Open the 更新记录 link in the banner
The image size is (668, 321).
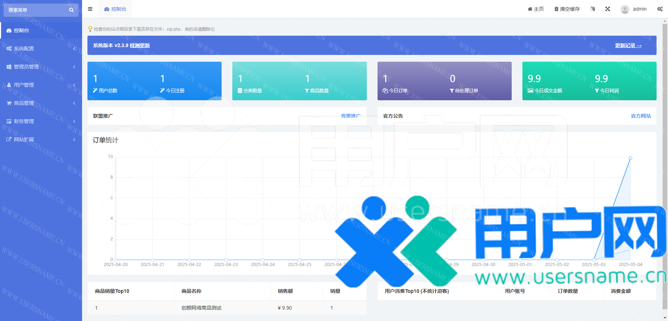pyautogui.click(x=628, y=45)
